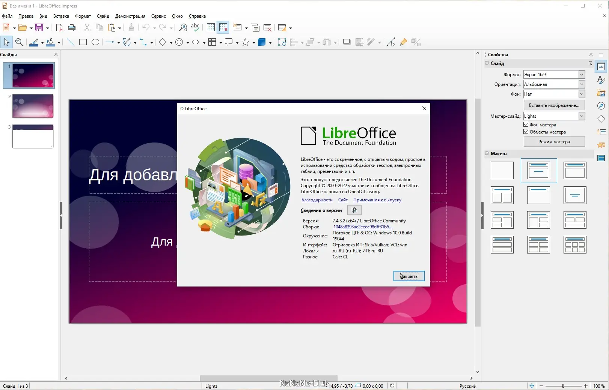This screenshot has height=390, width=609.
Task: Copy version info with clipboard icon
Action: click(354, 210)
